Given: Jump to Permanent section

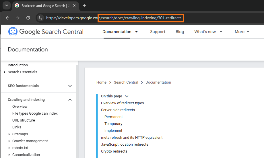Looking at the screenshot, I should click(x=113, y=117).
